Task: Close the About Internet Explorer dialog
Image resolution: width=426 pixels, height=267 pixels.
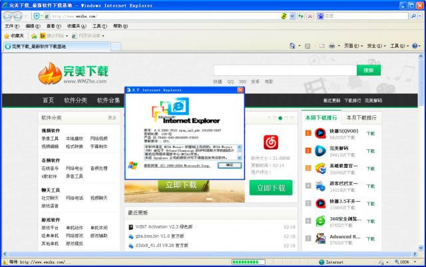Action: (x=240, y=90)
